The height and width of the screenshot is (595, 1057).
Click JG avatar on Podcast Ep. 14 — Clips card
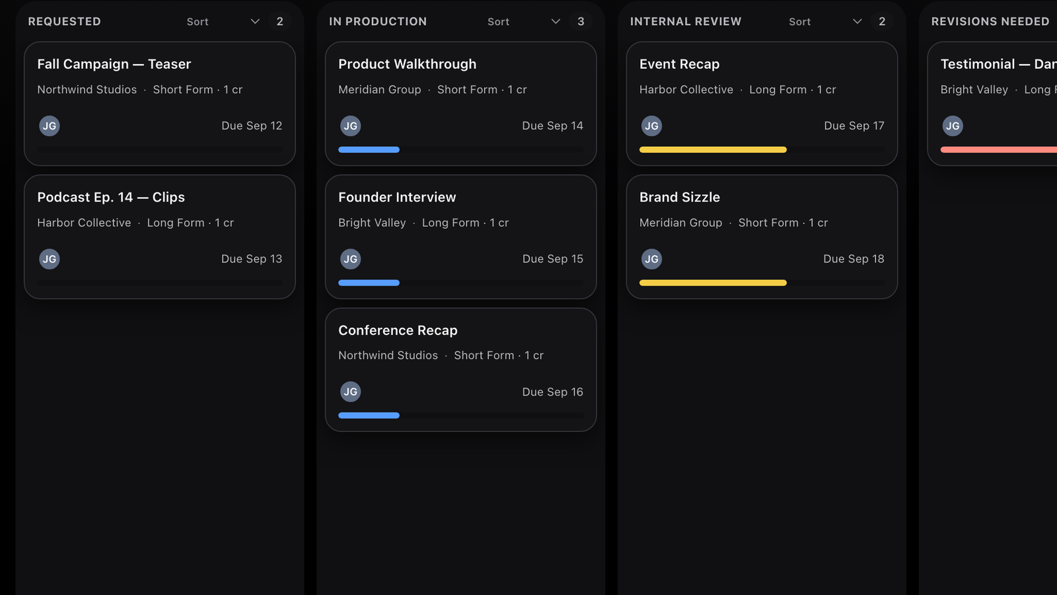[50, 259]
